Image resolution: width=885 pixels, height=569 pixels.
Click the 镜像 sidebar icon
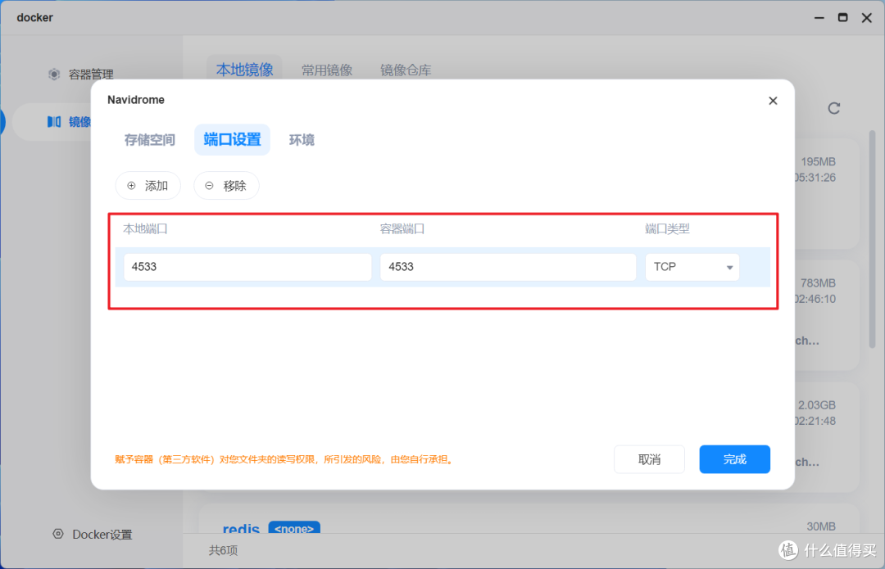tap(53, 122)
